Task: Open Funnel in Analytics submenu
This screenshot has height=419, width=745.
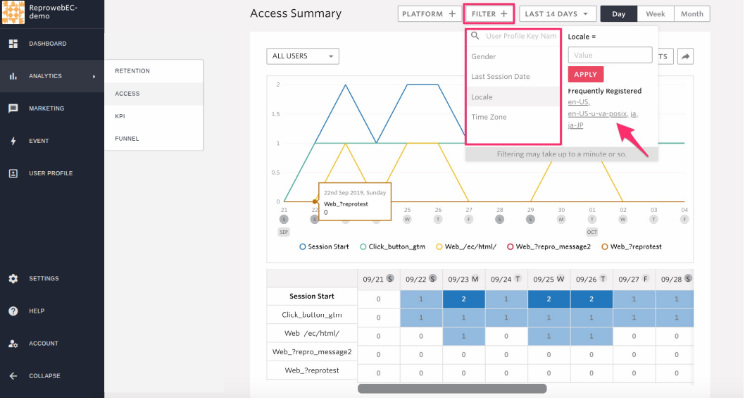Action: (154, 139)
